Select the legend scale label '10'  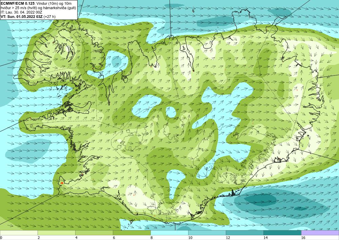point(190,238)
